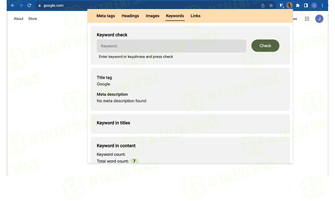This screenshot has width=335, height=201.
Task: Open the Bitwarden shield extension icon
Action: [282, 6]
